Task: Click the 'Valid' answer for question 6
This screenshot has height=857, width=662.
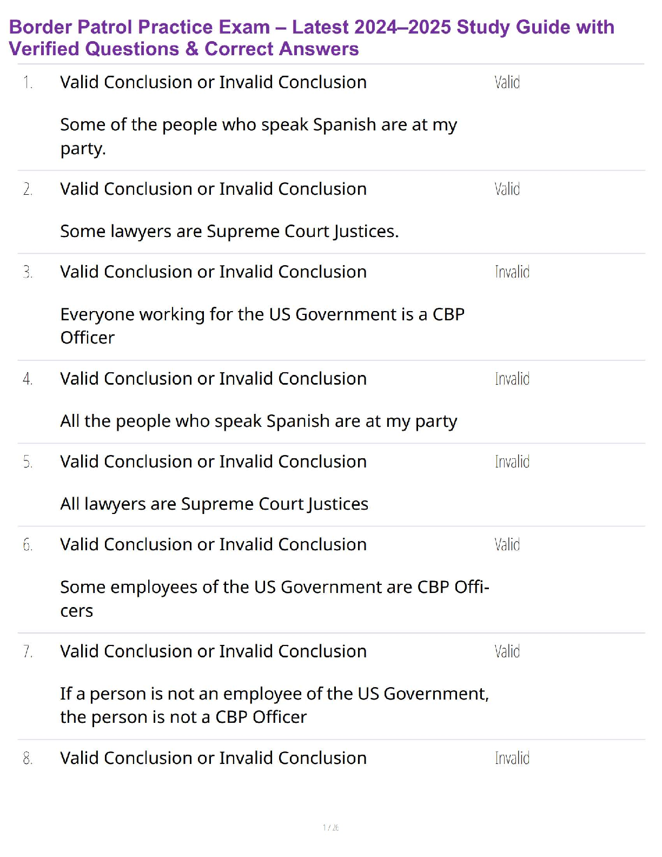Action: 507,544
